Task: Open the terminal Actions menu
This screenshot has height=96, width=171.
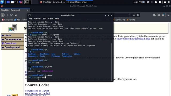Action: point(37,19)
